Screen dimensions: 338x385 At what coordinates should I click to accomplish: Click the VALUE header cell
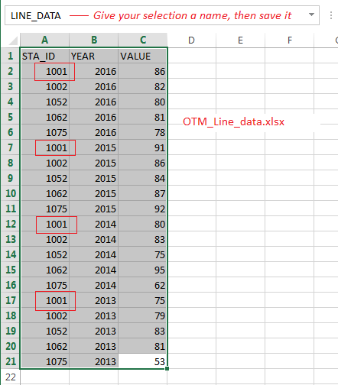(x=142, y=56)
